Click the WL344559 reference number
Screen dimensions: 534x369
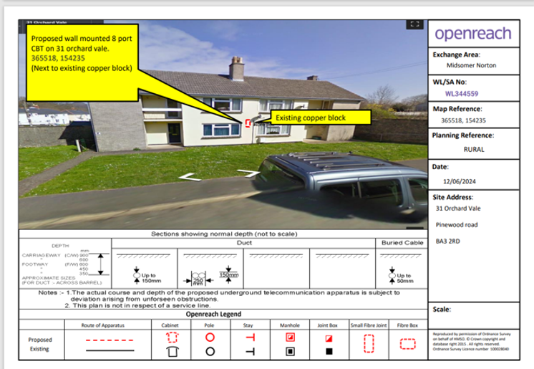tap(462, 94)
